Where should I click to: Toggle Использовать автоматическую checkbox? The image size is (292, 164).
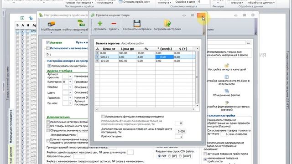pyautogui.click(x=48, y=48)
